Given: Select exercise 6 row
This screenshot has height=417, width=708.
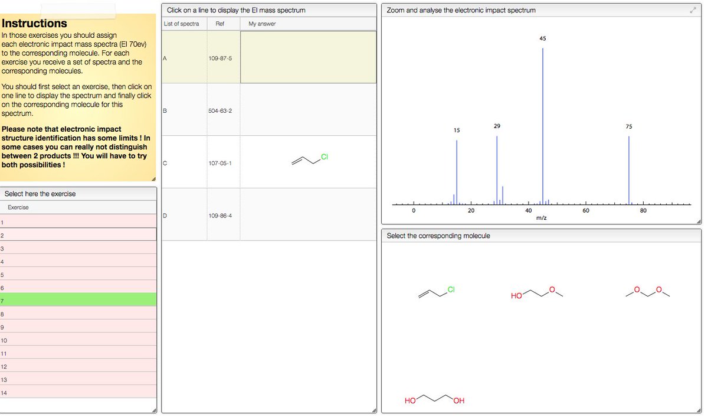Looking at the screenshot, I should [x=78, y=286].
